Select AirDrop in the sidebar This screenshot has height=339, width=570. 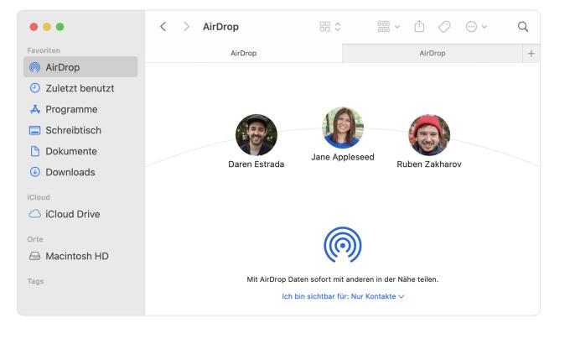click(80, 67)
